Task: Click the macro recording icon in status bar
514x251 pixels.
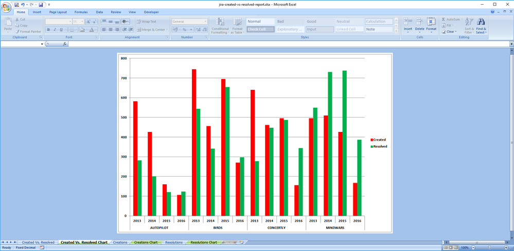Action: pos(42,248)
